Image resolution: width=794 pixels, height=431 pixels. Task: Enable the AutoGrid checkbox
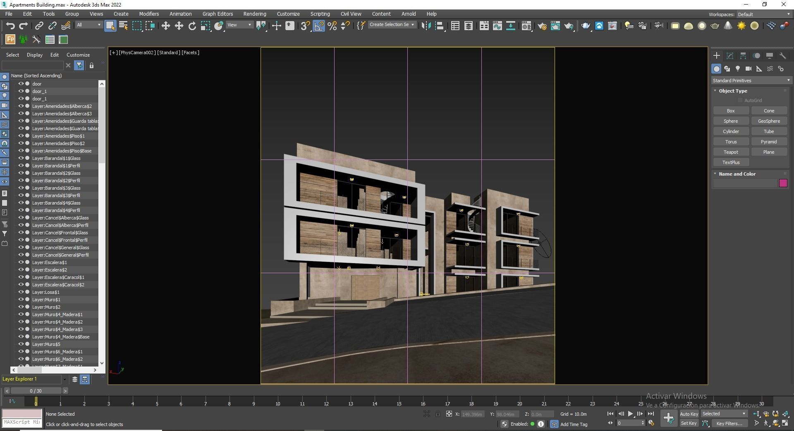(740, 100)
